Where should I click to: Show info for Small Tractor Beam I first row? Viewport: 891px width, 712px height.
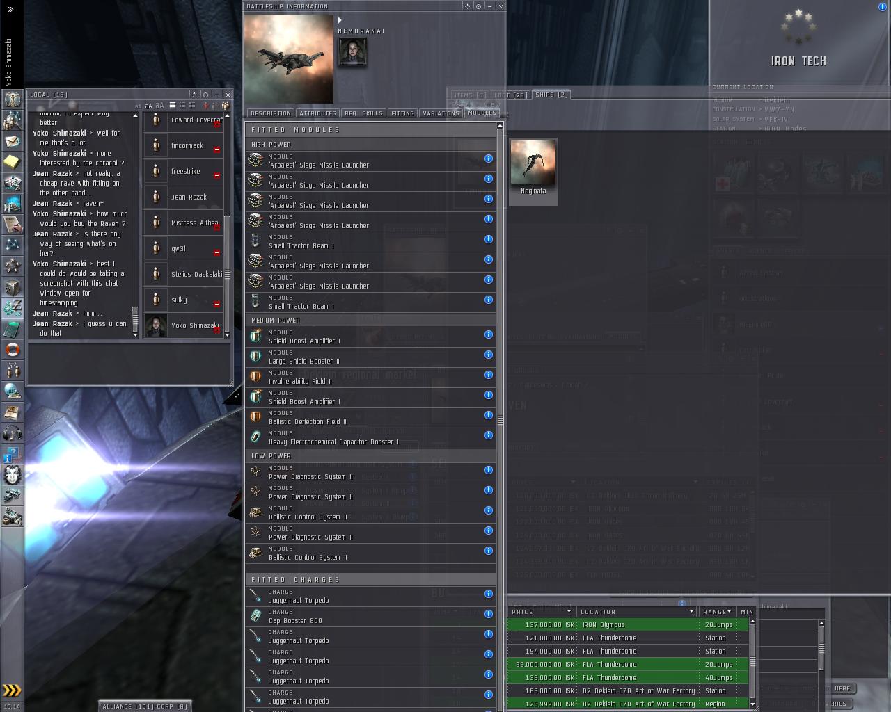tap(489, 239)
